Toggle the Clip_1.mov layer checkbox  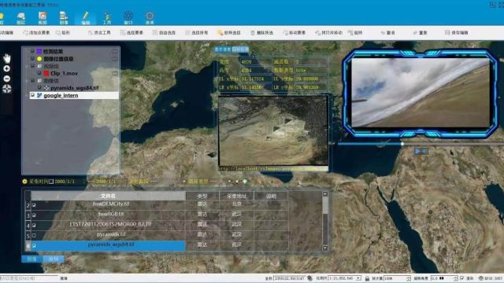39,73
